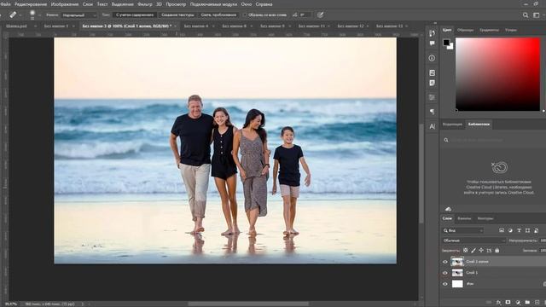Open the Файл menu
Screen dimensions: 546x307
coord(6,4)
